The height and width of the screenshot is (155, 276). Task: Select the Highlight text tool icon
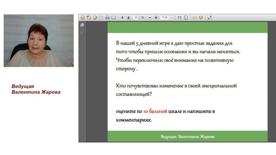tap(201, 17)
